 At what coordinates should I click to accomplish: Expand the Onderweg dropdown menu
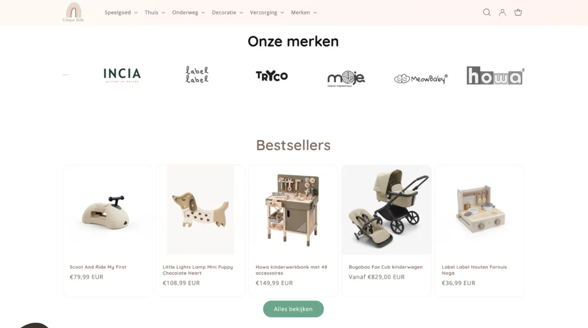pyautogui.click(x=188, y=13)
